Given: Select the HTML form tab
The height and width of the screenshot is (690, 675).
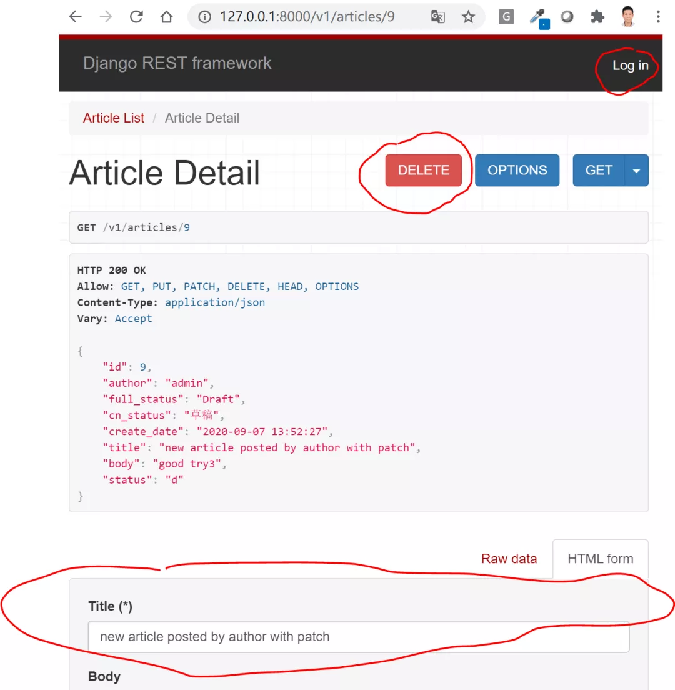Looking at the screenshot, I should click(x=600, y=559).
